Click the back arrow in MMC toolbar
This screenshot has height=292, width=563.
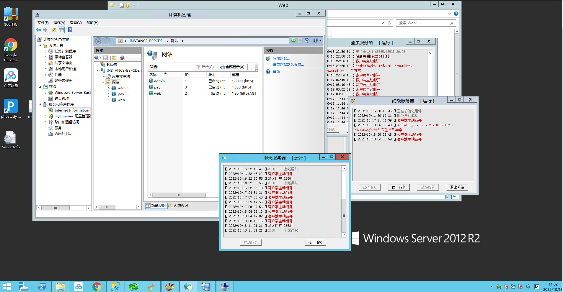point(38,30)
